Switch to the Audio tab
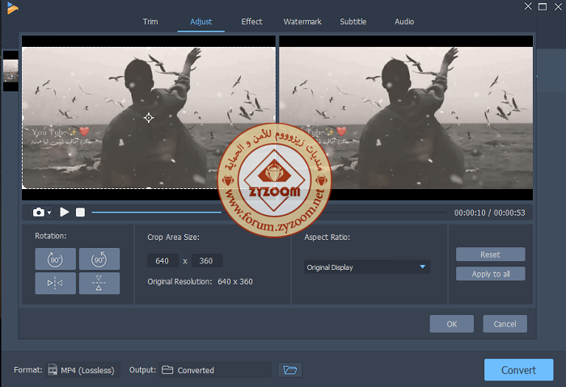Image resolution: width=566 pixels, height=387 pixels. point(404,22)
